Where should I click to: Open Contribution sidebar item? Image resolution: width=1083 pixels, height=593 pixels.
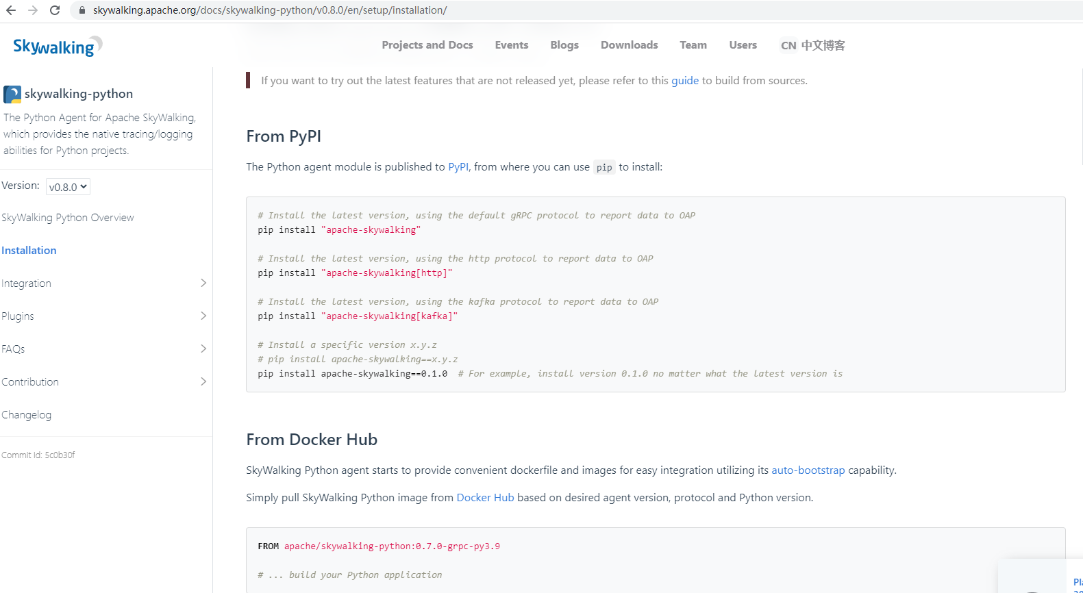tap(30, 382)
